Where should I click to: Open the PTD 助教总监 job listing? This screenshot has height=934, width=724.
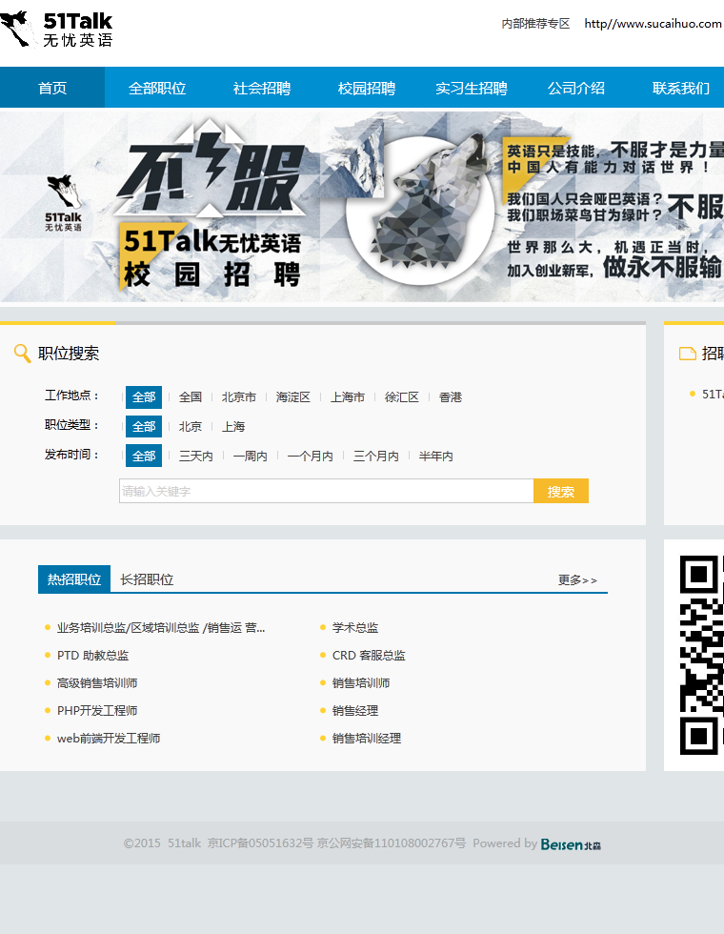pyautogui.click(x=93, y=656)
